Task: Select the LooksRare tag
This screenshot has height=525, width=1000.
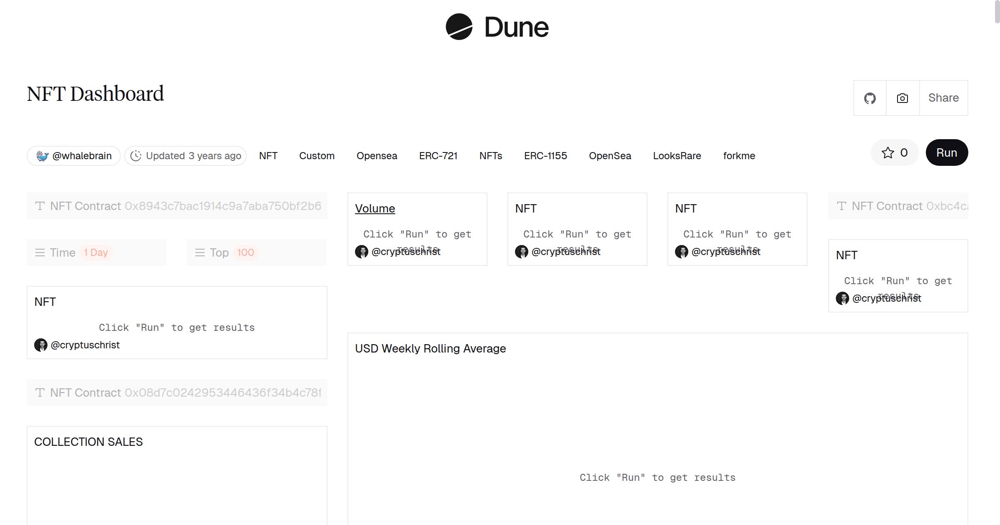Action: 677,155
